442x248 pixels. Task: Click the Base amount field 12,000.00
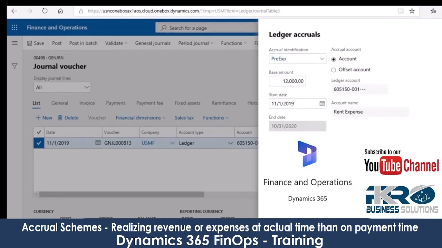[287, 81]
